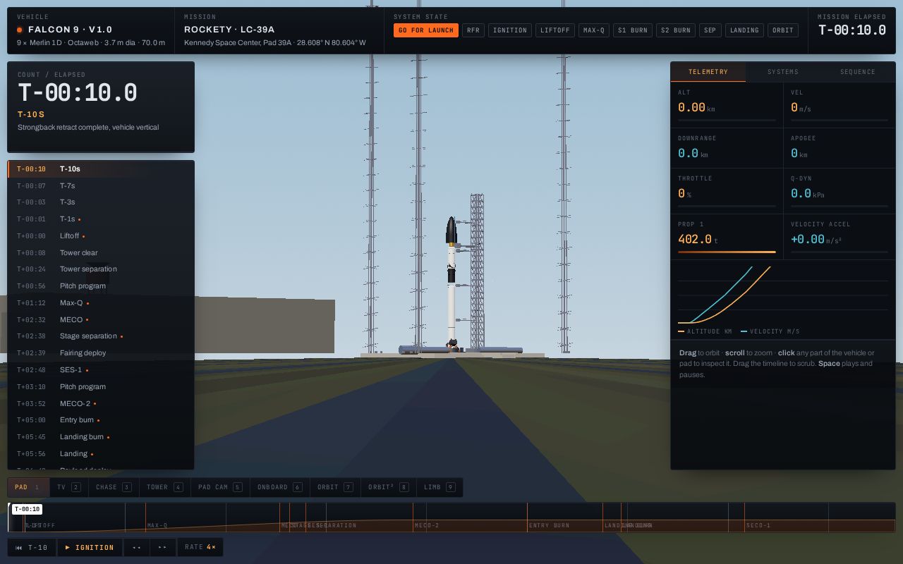Click the SECO-1 timeline marker
Screen dimensions: 903x564
(x=758, y=525)
